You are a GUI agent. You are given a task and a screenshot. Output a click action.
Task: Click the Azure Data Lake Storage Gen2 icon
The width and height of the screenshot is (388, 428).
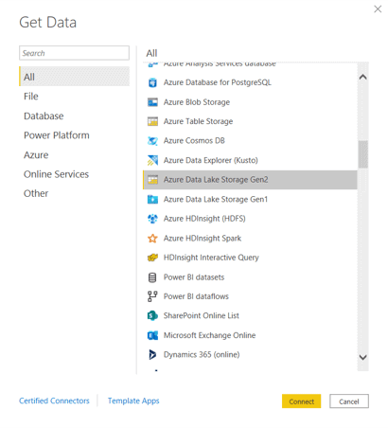tap(152, 180)
